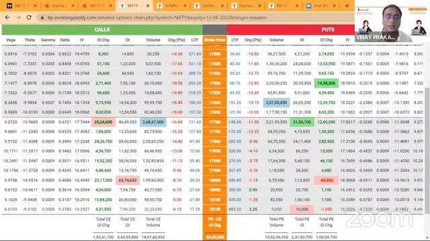Click the orange Strike Price column header
The height and width of the screenshot is (241, 430).
coord(215,40)
